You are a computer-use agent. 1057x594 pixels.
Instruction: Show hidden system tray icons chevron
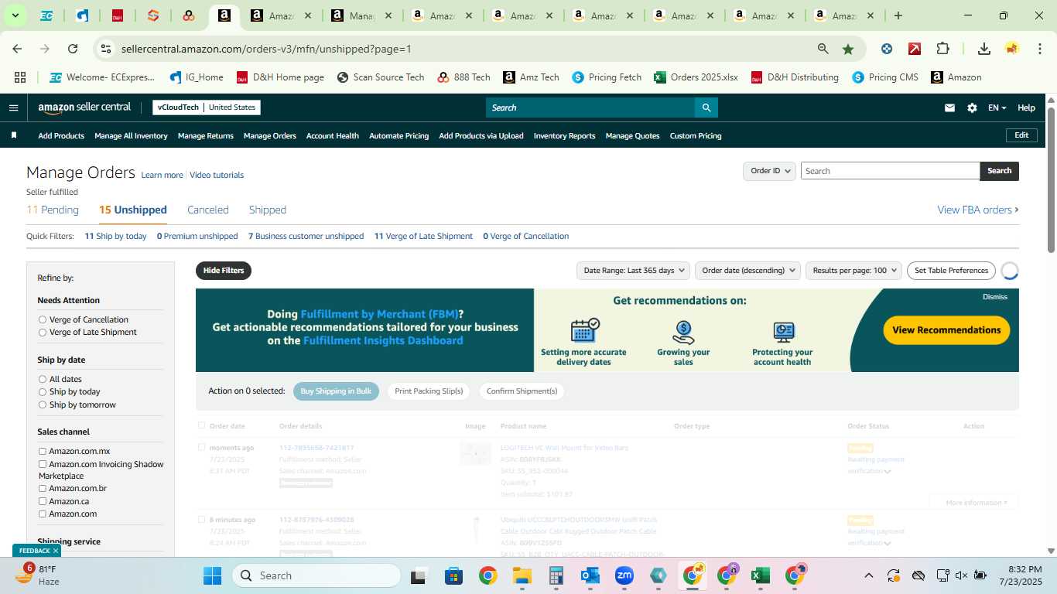[869, 575]
